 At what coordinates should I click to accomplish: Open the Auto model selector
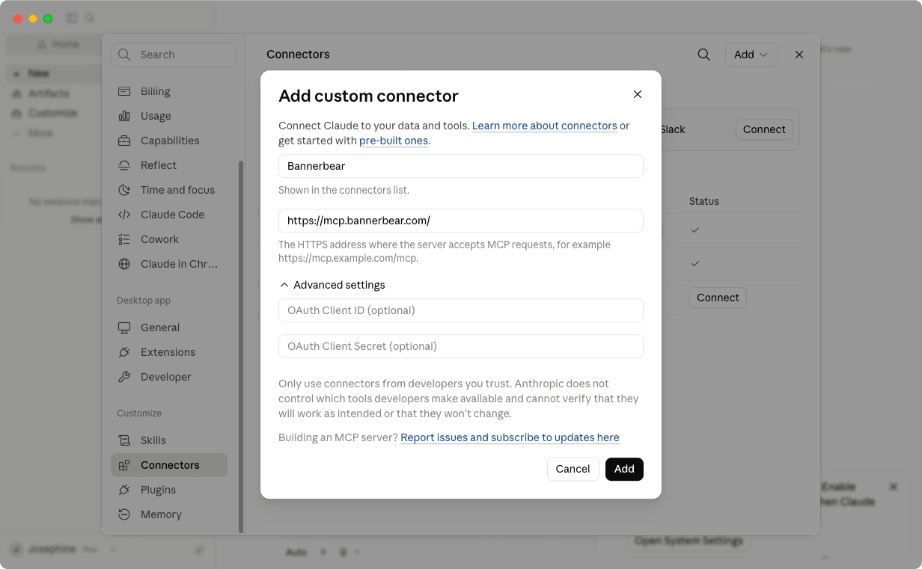point(297,552)
